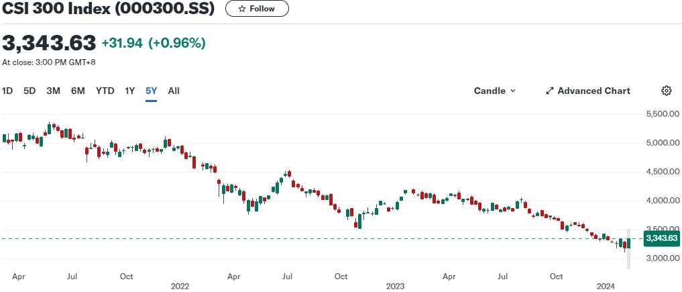This screenshot has height=292, width=682.
Task: Show All time range
Action: pos(174,91)
